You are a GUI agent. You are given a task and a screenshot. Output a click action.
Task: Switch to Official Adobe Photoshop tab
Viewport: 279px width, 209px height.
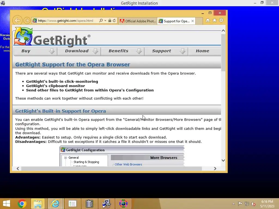138,21
